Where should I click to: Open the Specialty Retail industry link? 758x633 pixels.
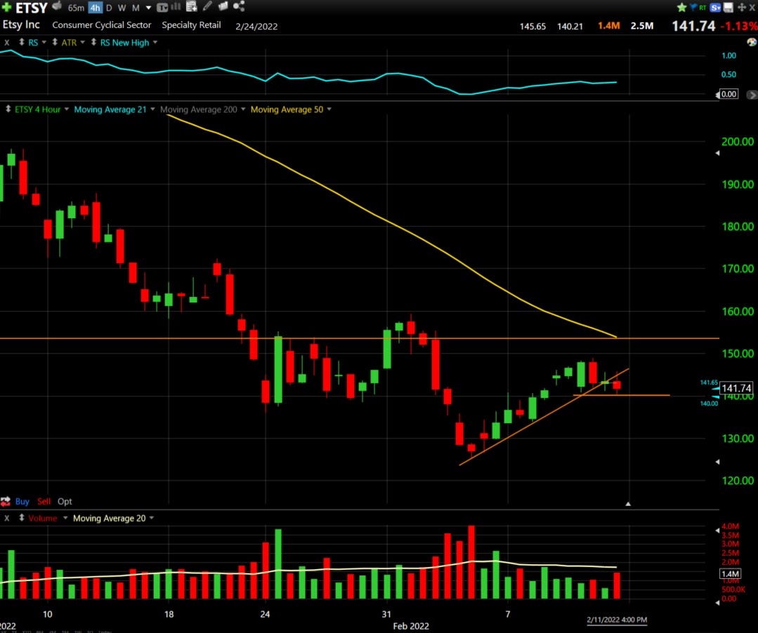coord(192,25)
